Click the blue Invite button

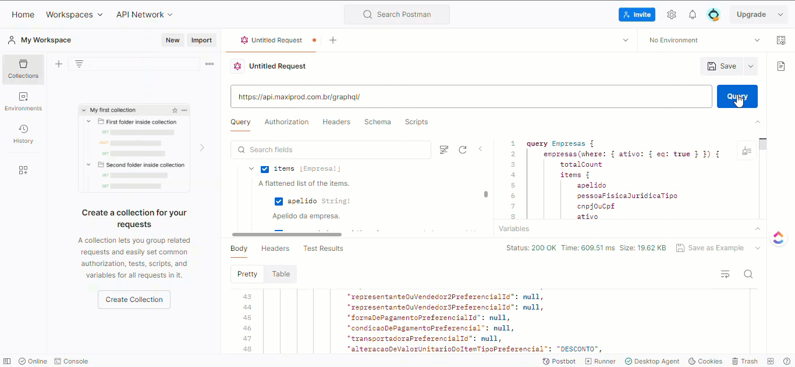[x=637, y=15]
